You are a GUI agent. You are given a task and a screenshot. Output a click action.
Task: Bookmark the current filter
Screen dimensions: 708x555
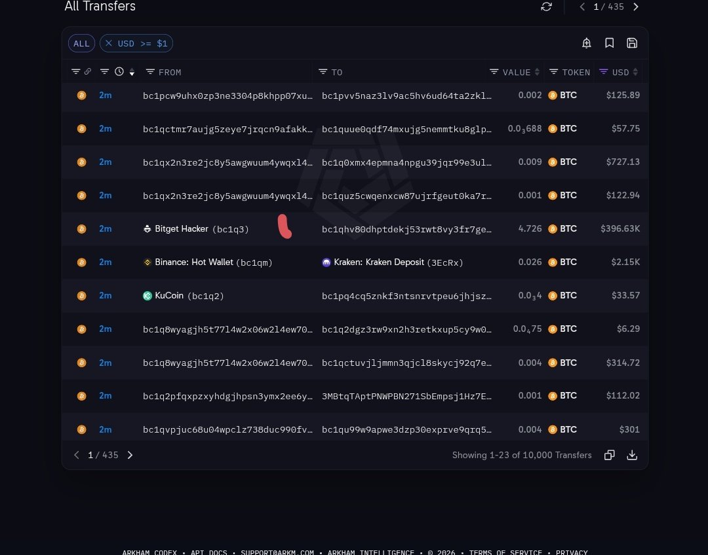tap(609, 43)
